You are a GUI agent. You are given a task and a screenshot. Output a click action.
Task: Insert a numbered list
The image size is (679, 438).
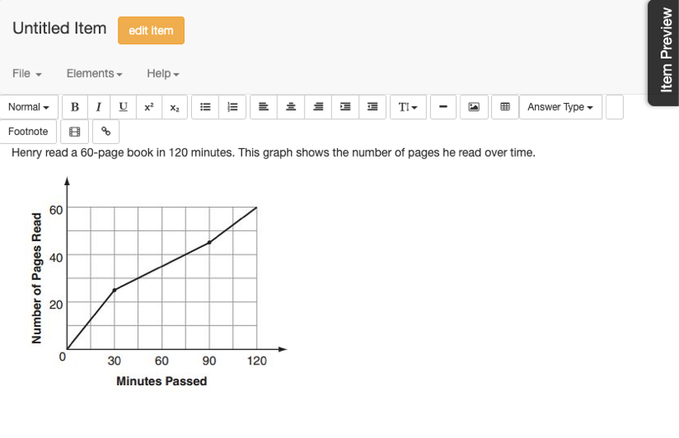click(232, 107)
